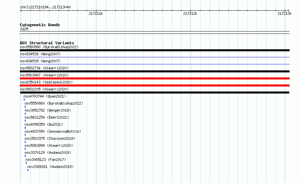
Task: Click the thin blue line under nsv834539
Action: (x=155, y=64)
